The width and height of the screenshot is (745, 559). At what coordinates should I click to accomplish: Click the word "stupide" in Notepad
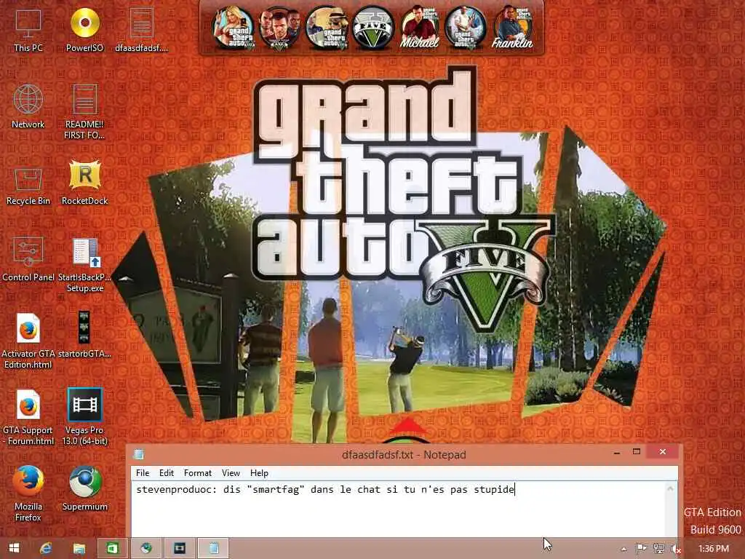tap(494, 489)
